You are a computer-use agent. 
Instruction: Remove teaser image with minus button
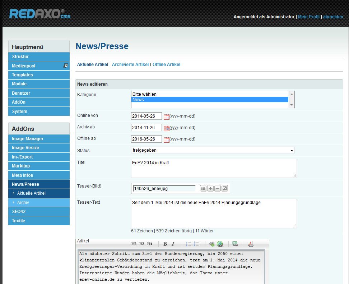coord(218,188)
